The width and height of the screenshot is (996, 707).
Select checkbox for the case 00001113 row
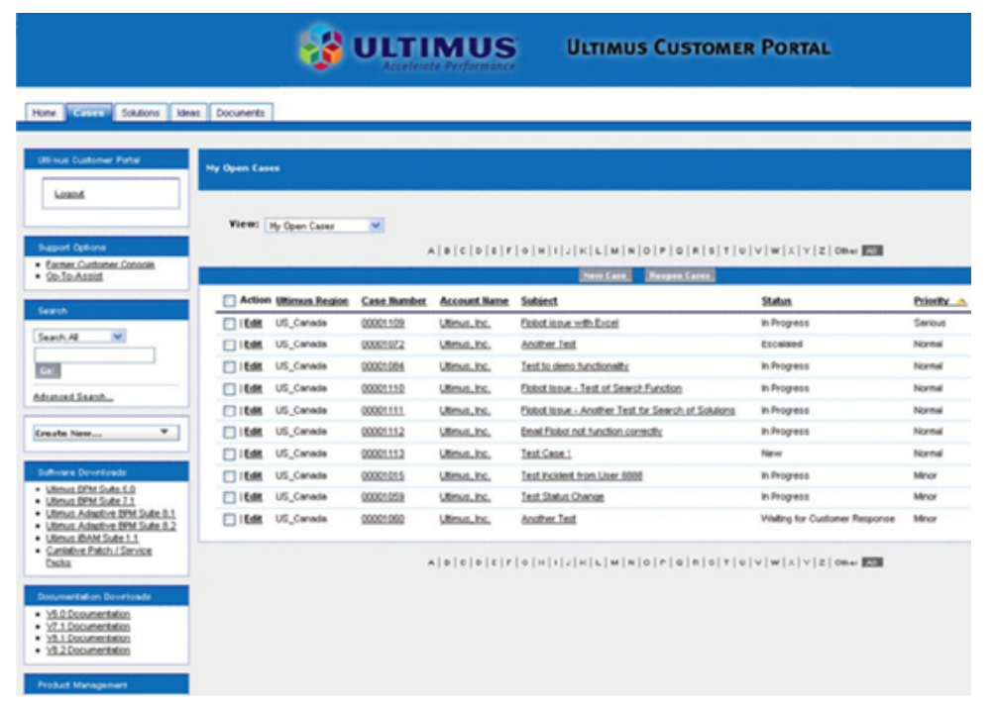[230, 454]
